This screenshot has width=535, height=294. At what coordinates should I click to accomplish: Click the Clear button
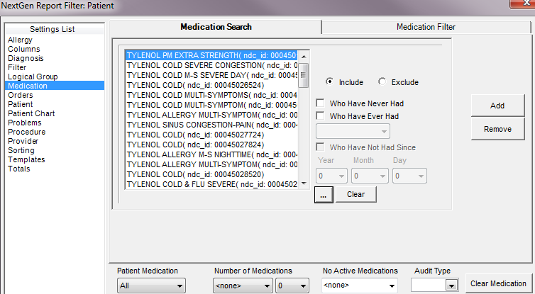[356, 194]
